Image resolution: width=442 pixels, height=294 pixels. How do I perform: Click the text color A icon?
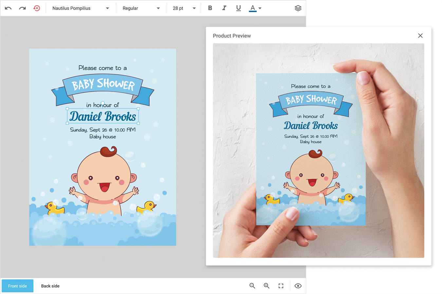tap(252, 8)
